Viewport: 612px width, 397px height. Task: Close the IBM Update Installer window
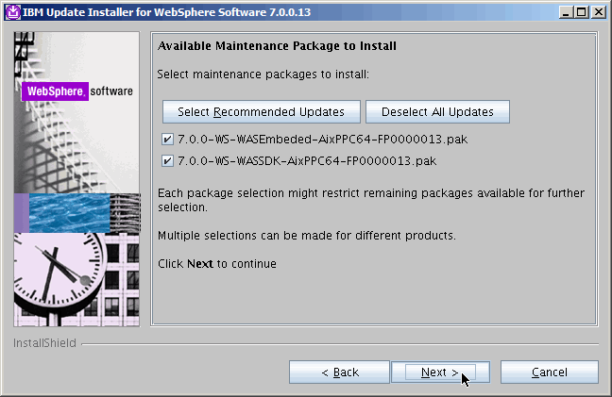click(597, 11)
